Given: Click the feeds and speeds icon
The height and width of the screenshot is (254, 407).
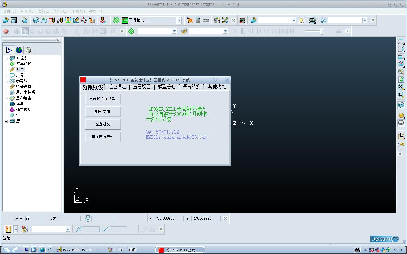Looking at the screenshot, I should point(44,20).
